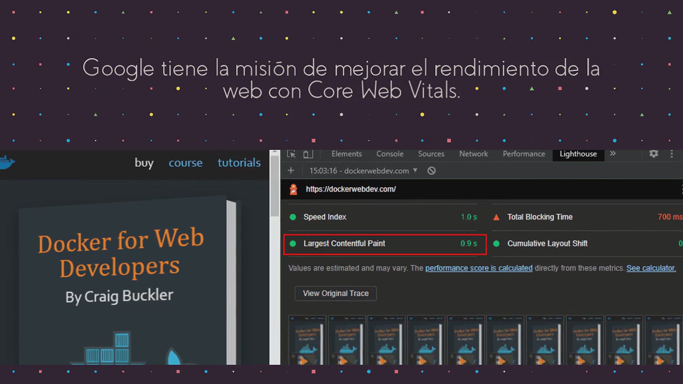Viewport: 683px width, 384px height.
Task: Toggle the device toolbar icon
Action: [308, 154]
